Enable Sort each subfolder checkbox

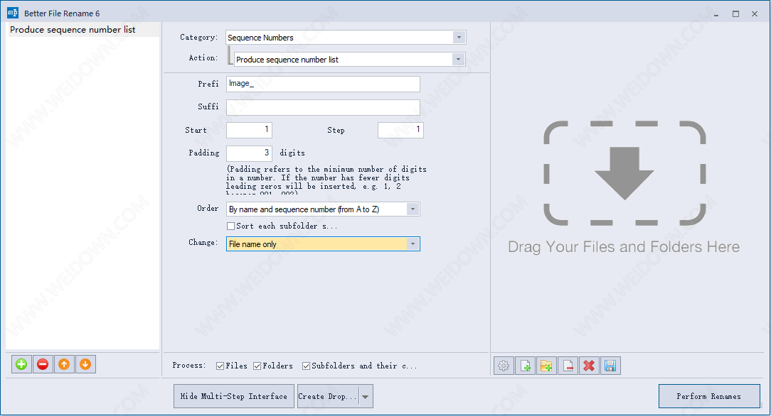click(x=230, y=226)
